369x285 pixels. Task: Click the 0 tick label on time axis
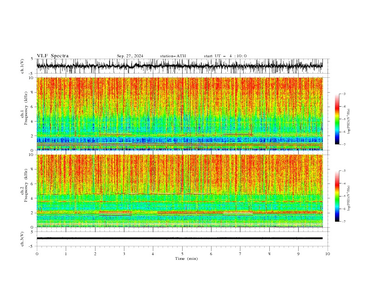coord(37,254)
